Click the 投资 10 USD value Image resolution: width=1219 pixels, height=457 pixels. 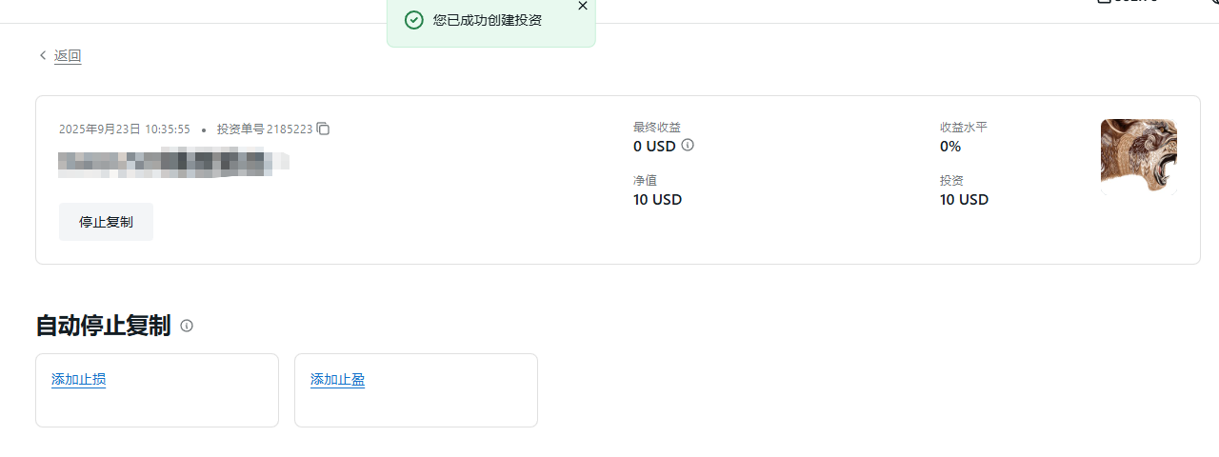click(x=964, y=200)
